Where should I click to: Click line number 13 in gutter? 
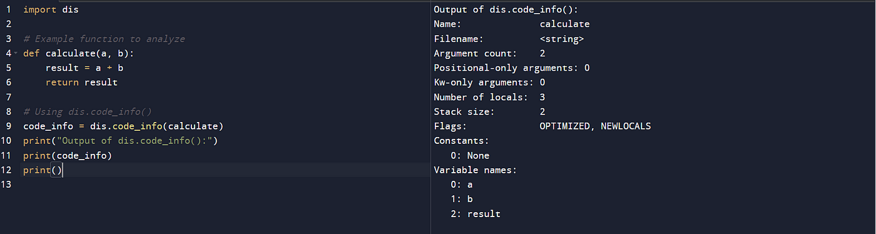pyautogui.click(x=8, y=185)
